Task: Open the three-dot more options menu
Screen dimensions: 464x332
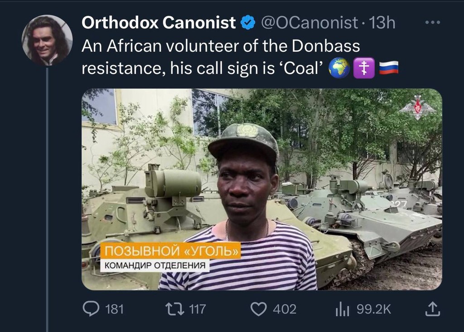Action: click(433, 23)
